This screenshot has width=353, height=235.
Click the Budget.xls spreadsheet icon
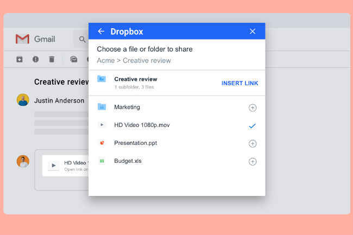pyautogui.click(x=102, y=161)
